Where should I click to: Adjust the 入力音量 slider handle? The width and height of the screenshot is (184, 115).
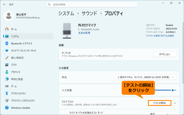tap(173, 90)
